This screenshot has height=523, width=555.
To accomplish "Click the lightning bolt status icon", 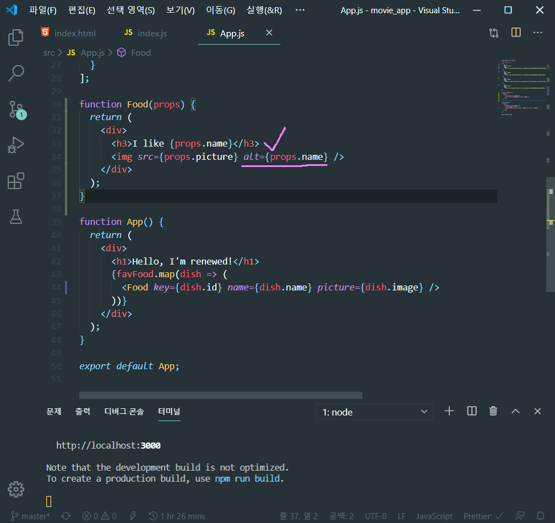I will coord(133,516).
